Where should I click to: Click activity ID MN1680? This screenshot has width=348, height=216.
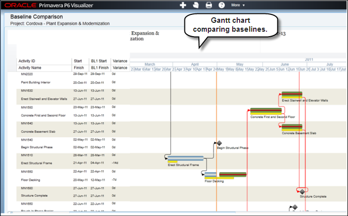point(27,188)
